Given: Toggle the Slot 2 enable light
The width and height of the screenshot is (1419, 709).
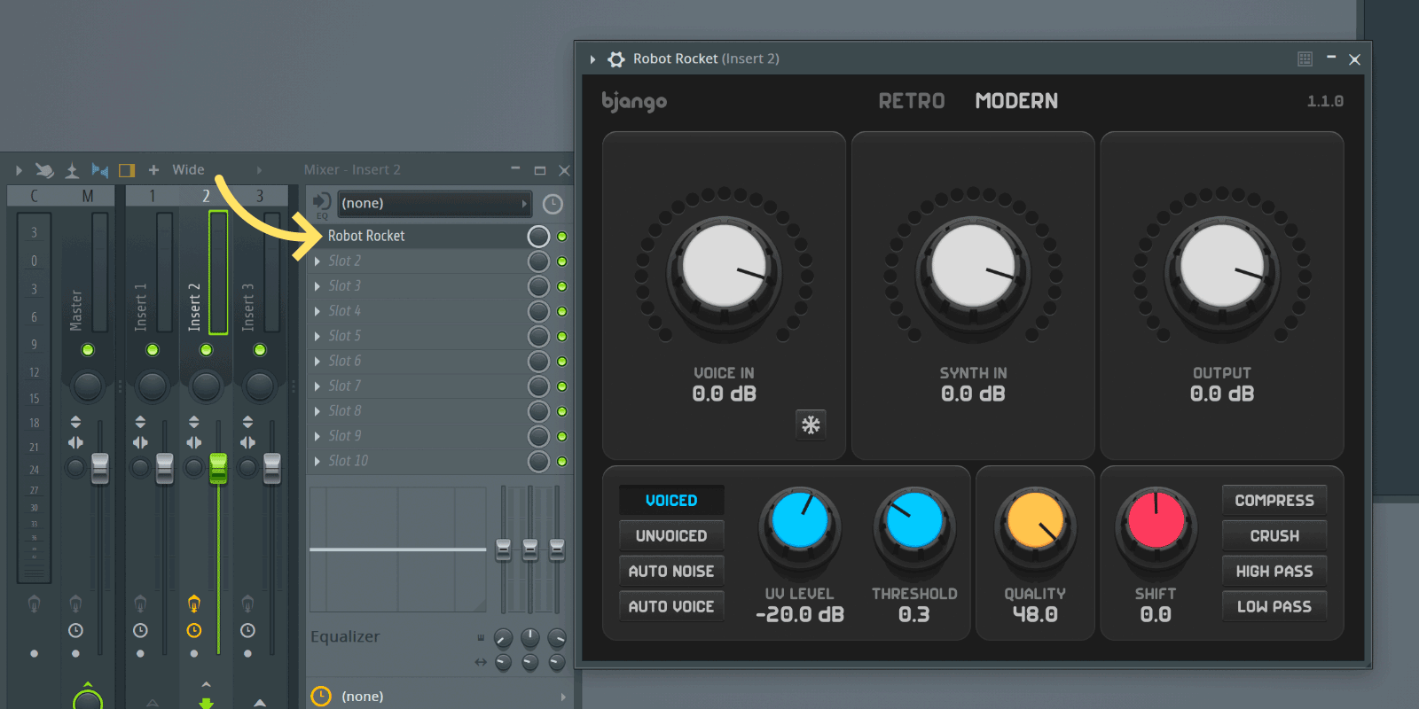Looking at the screenshot, I should [x=561, y=261].
